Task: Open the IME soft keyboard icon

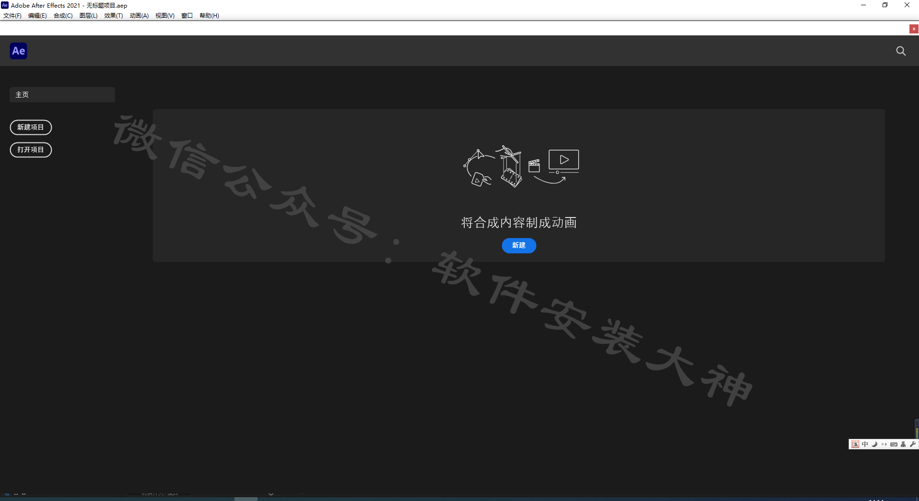Action: click(x=894, y=444)
